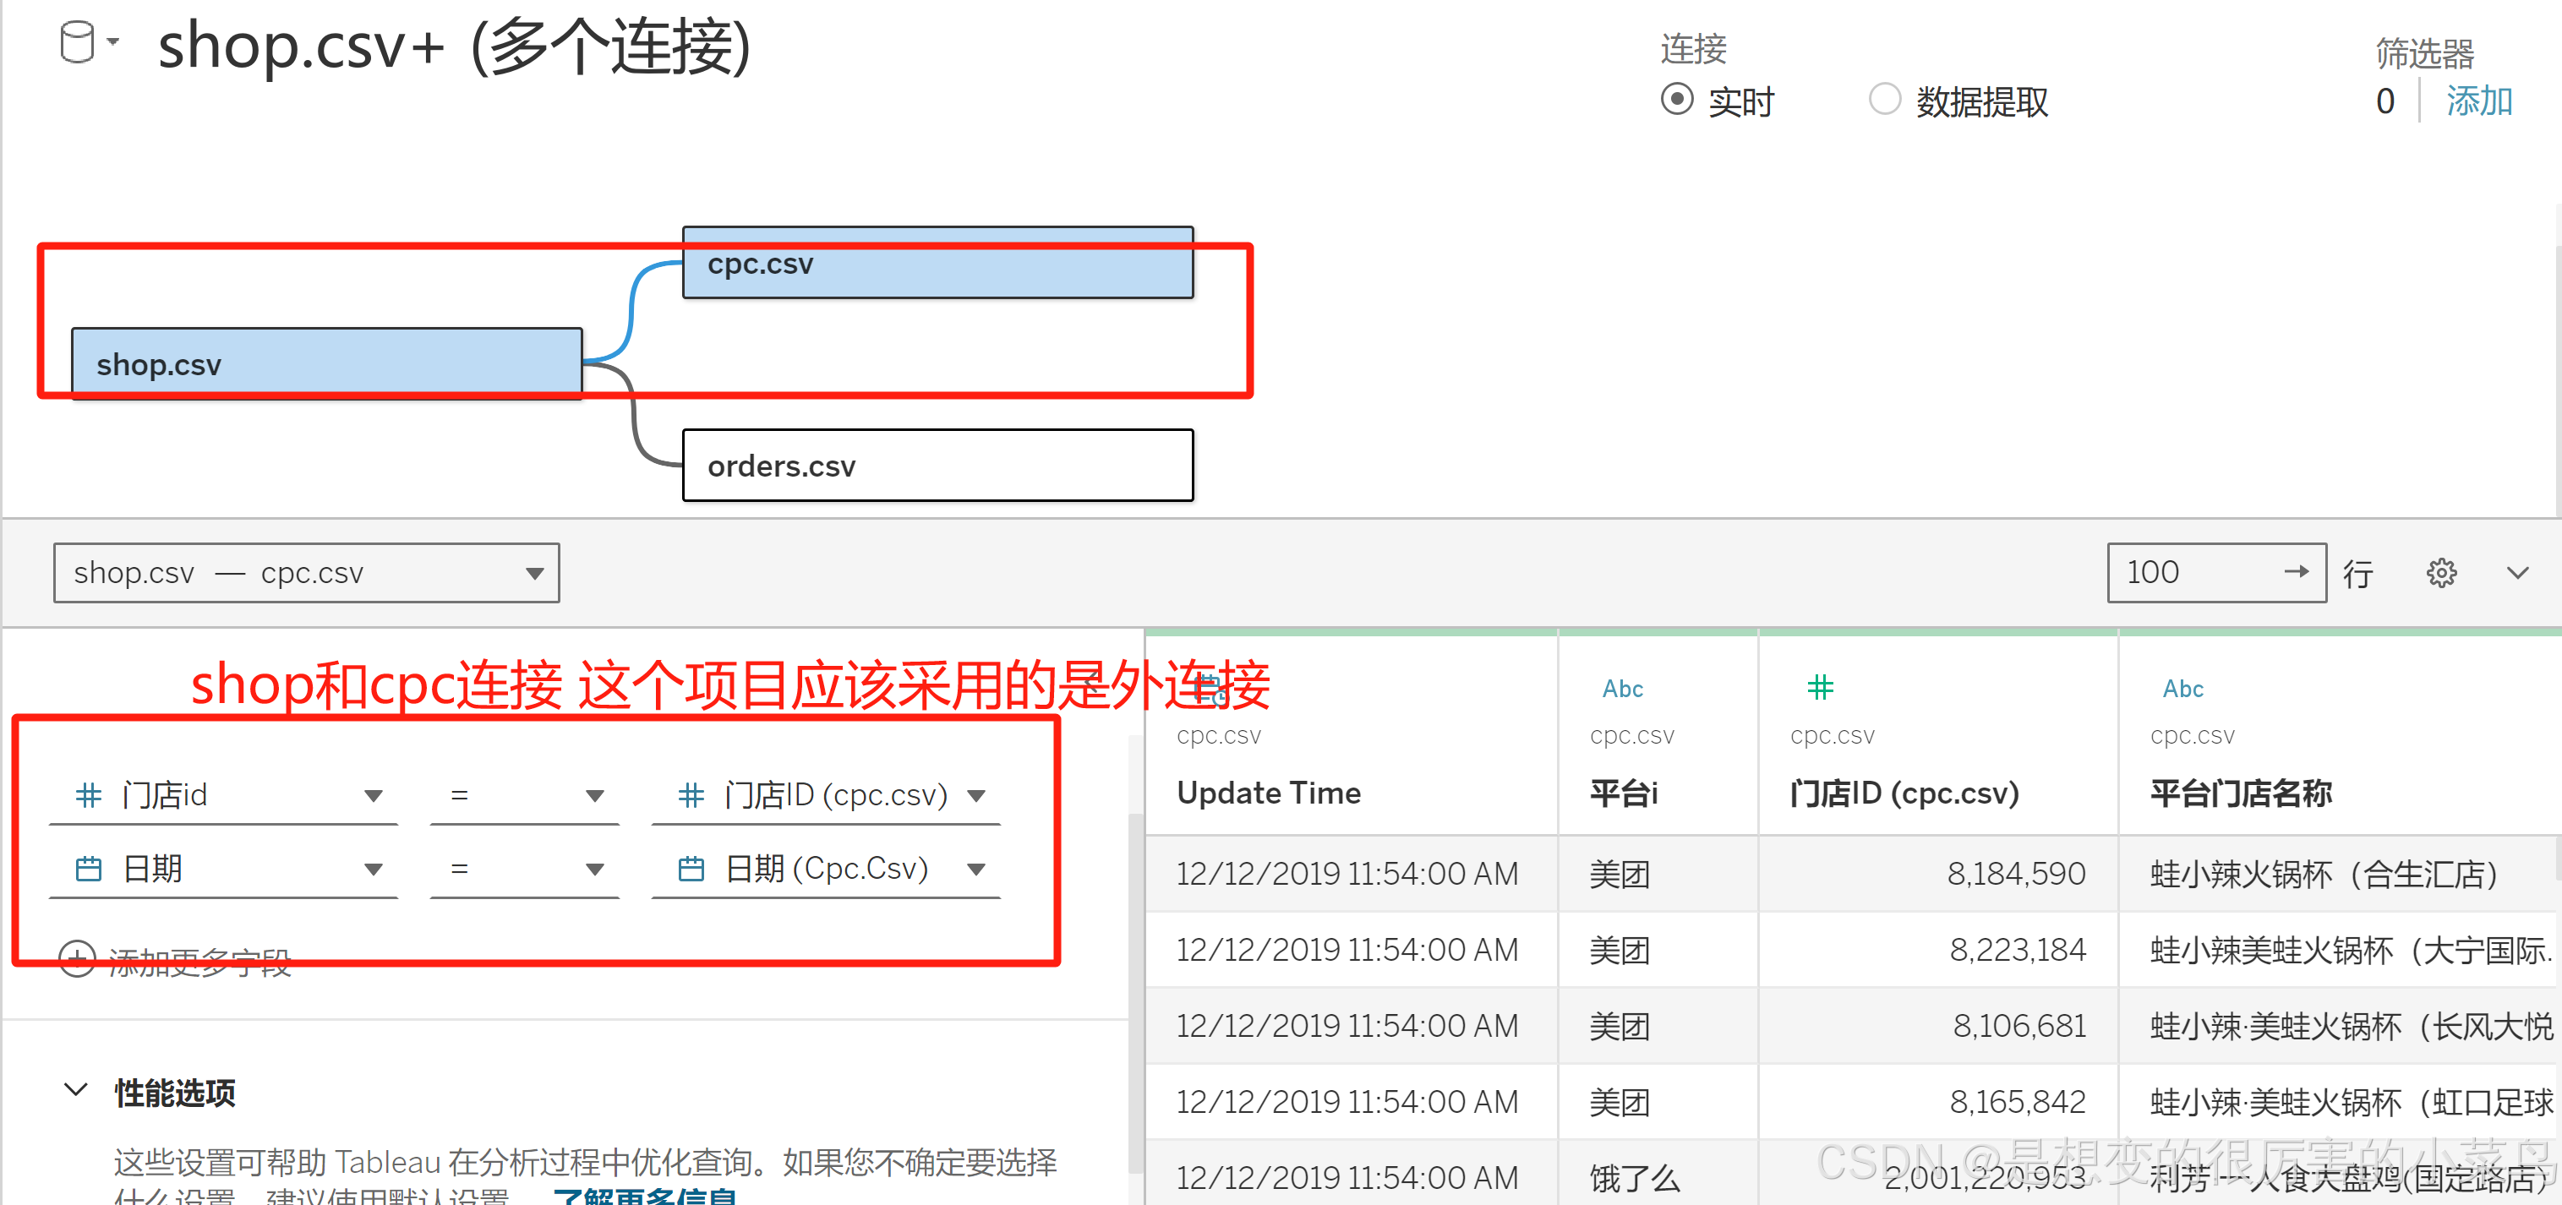Image resolution: width=2562 pixels, height=1205 pixels.
Task: Click the plus icon to add more fields
Action: click(77, 959)
